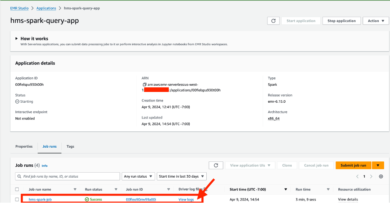Screen dimensions: 390x203
Task: Open Submit job run split-button arrow
Action: [x=378, y=165]
